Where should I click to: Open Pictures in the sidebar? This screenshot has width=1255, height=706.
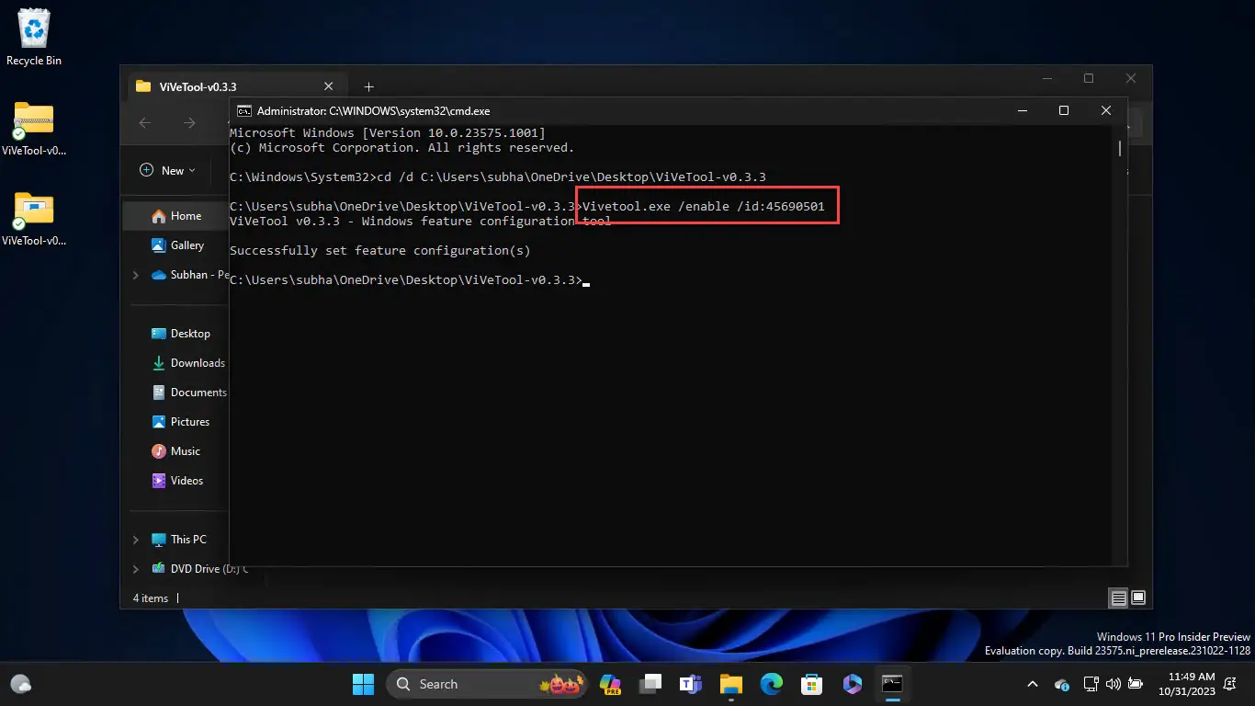[x=180, y=422]
